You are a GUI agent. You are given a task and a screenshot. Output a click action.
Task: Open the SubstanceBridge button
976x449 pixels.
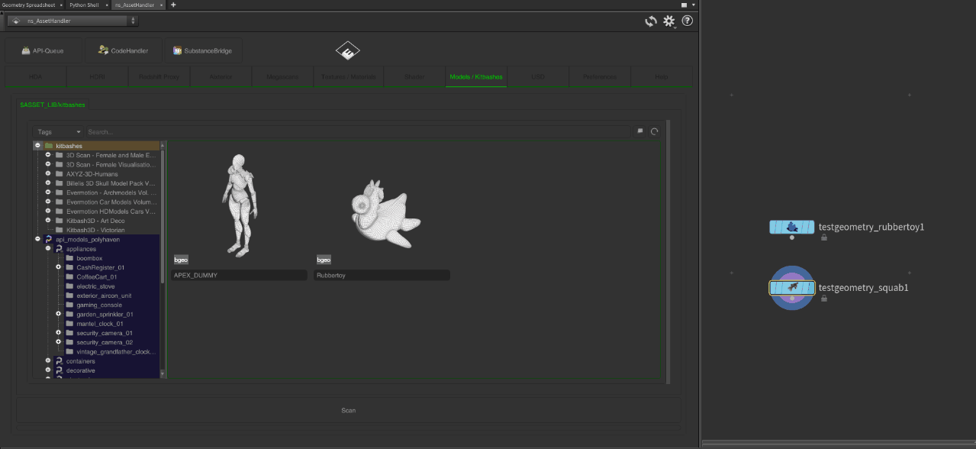(202, 51)
